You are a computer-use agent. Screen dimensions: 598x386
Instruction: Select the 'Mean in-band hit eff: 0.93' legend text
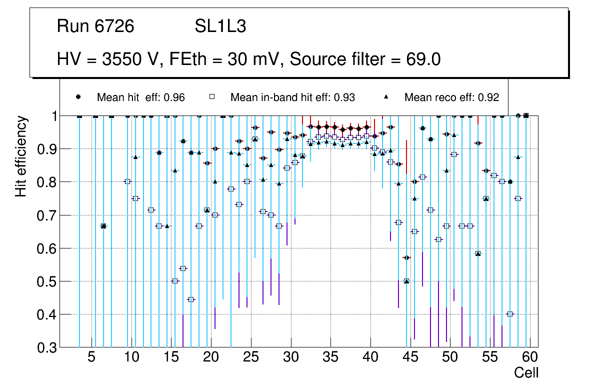pyautogui.click(x=292, y=97)
